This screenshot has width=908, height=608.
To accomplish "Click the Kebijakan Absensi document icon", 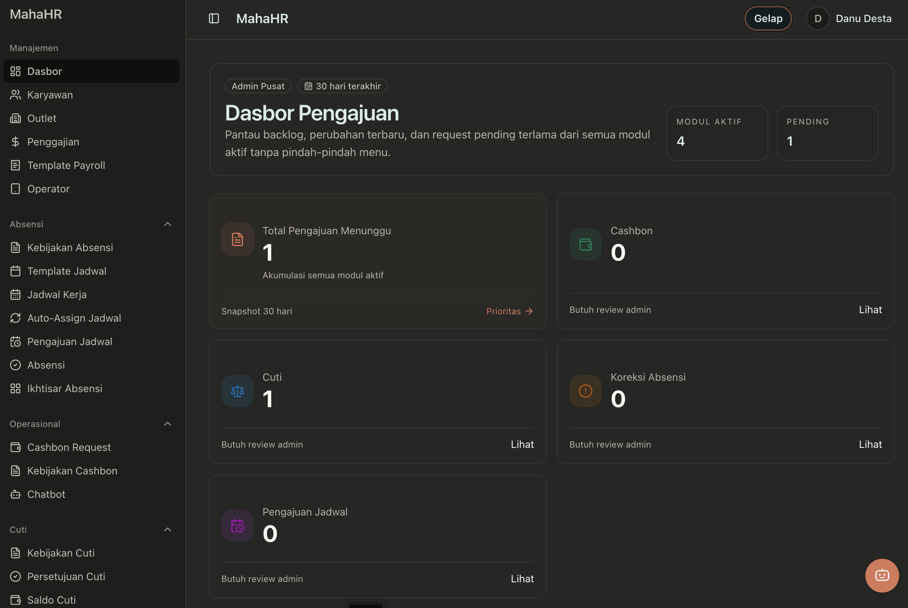I will coord(15,247).
